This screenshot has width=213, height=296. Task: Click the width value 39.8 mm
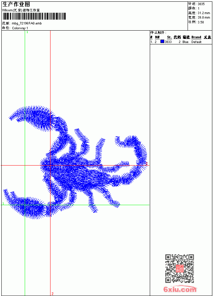204,18
